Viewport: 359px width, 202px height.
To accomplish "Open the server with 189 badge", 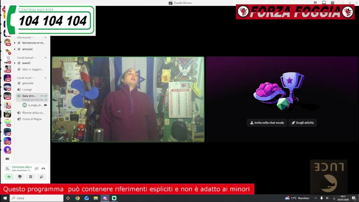I will tap(7, 78).
